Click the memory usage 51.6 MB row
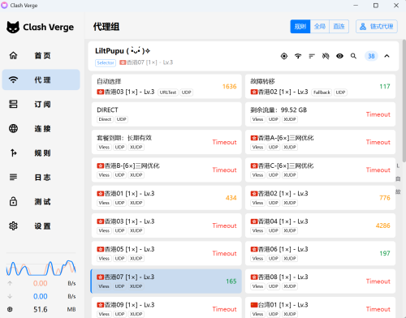Viewport: 406px width, 318px height. coord(41,309)
